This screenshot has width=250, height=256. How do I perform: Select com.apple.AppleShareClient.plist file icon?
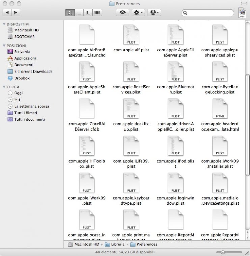[x=87, y=72]
